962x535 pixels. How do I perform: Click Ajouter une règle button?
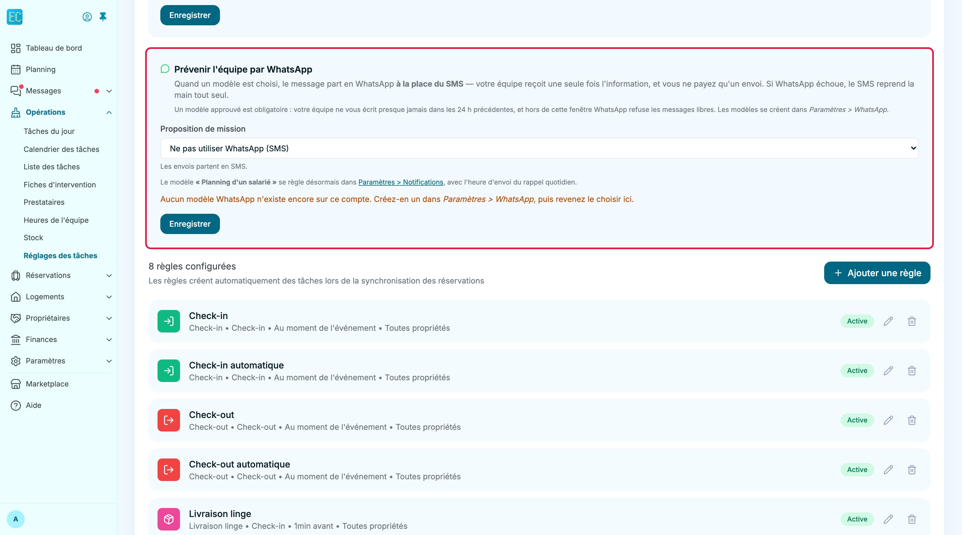[x=877, y=273]
